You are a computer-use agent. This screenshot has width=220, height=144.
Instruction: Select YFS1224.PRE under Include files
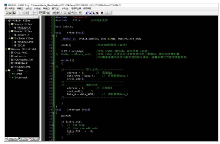click(x=25, y=42)
